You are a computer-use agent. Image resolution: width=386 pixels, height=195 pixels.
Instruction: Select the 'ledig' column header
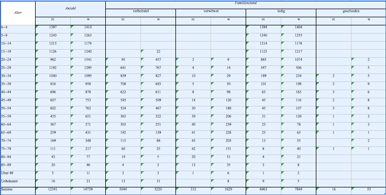(x=281, y=13)
